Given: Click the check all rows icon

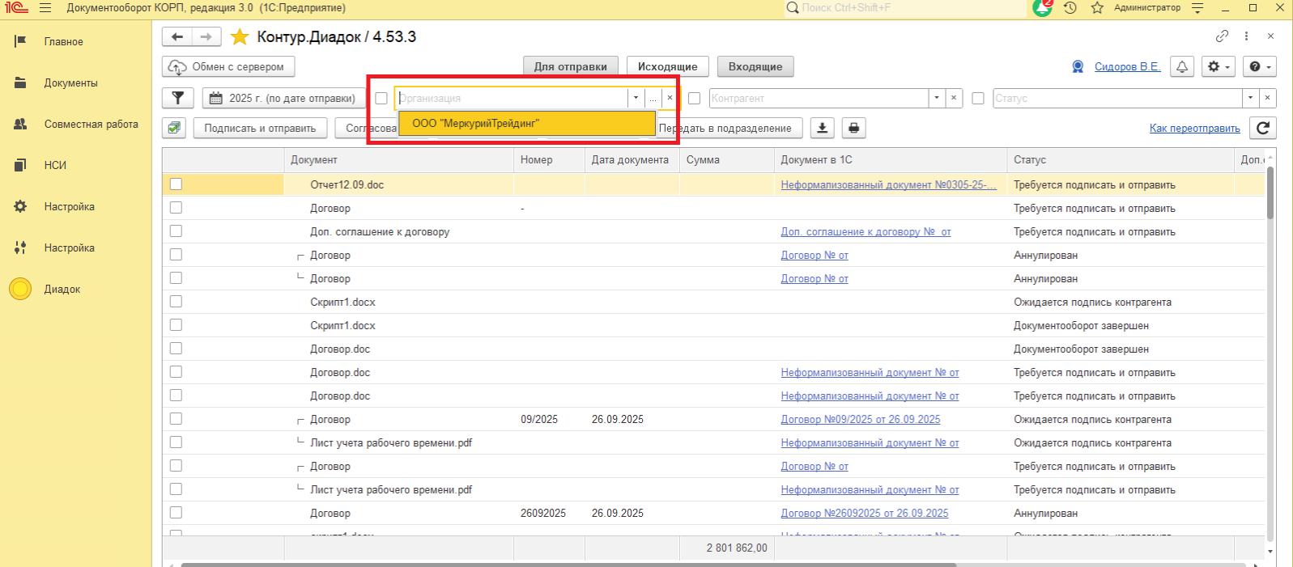Looking at the screenshot, I should tap(174, 128).
